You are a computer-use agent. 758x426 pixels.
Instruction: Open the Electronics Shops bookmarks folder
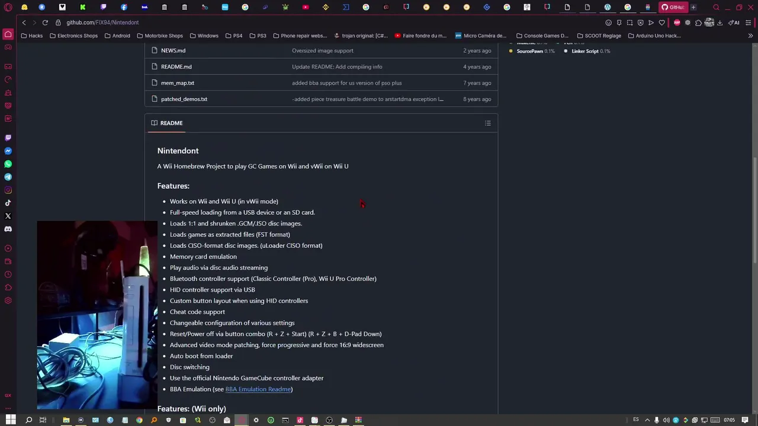point(73,35)
